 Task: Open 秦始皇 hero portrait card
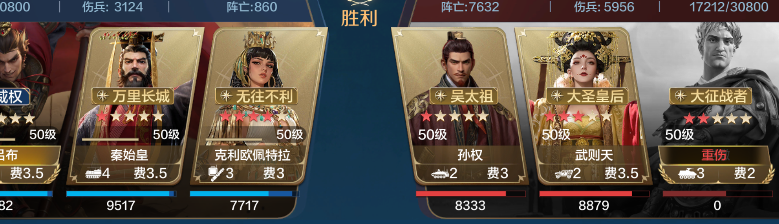135,106
